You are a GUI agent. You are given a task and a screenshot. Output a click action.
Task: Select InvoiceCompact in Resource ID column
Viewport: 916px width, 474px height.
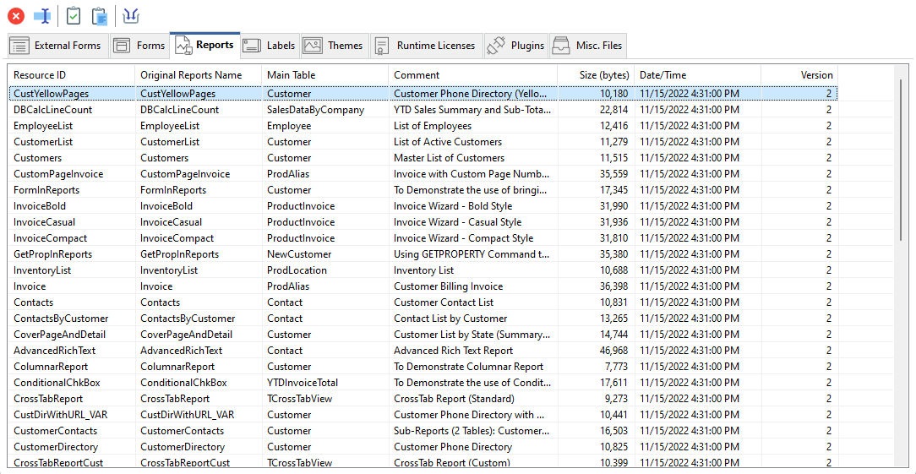click(50, 238)
